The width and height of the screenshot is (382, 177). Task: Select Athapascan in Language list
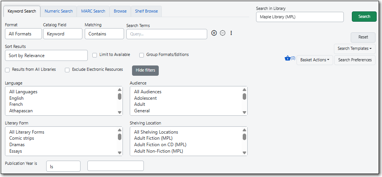(x=21, y=111)
